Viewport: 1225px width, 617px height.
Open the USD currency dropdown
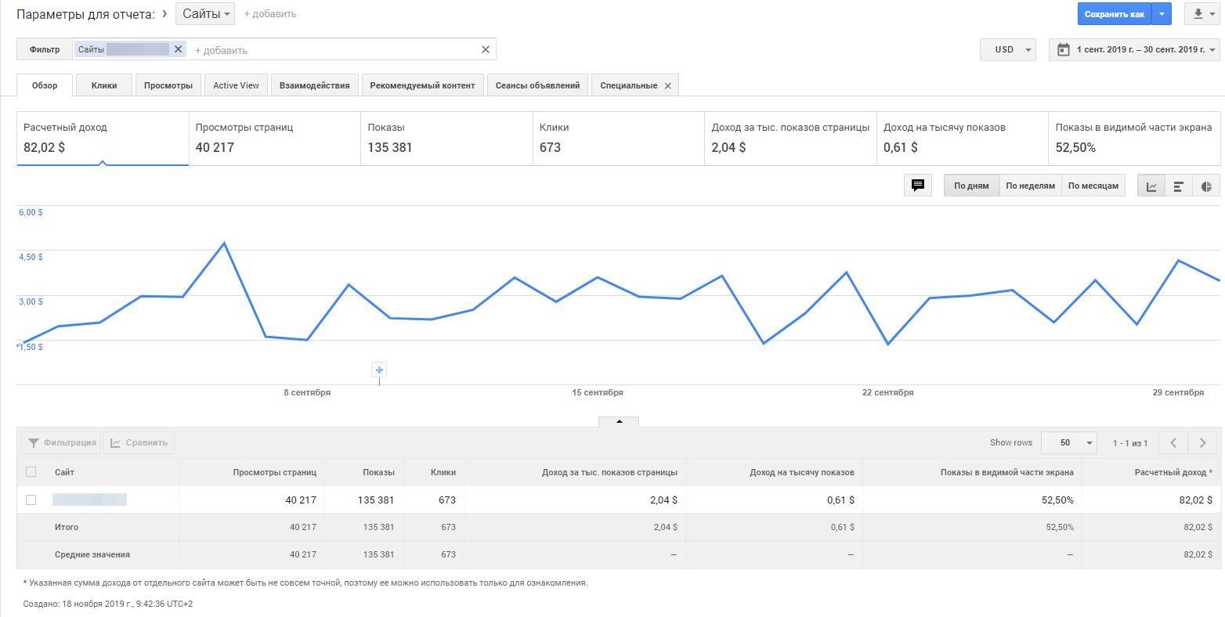tap(1008, 49)
